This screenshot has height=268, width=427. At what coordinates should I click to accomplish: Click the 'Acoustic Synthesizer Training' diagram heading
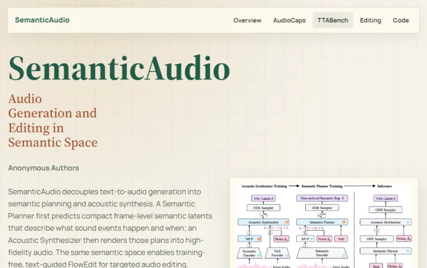[x=264, y=186]
